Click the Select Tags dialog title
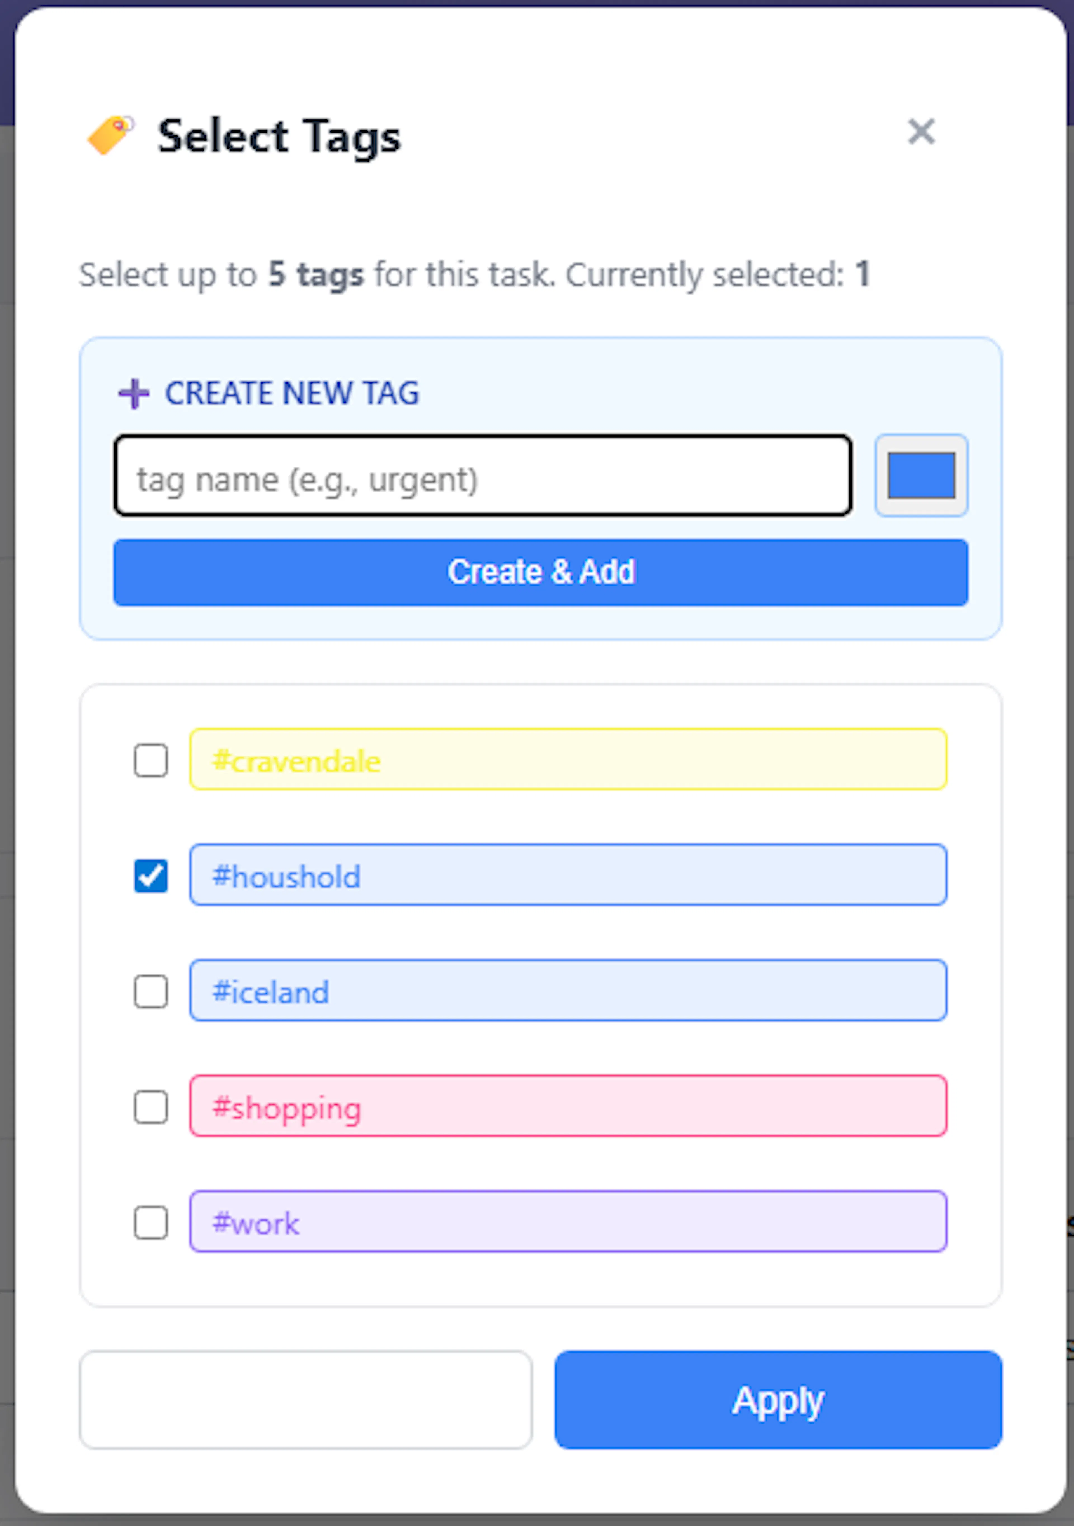1074x1526 pixels. pyautogui.click(x=279, y=136)
